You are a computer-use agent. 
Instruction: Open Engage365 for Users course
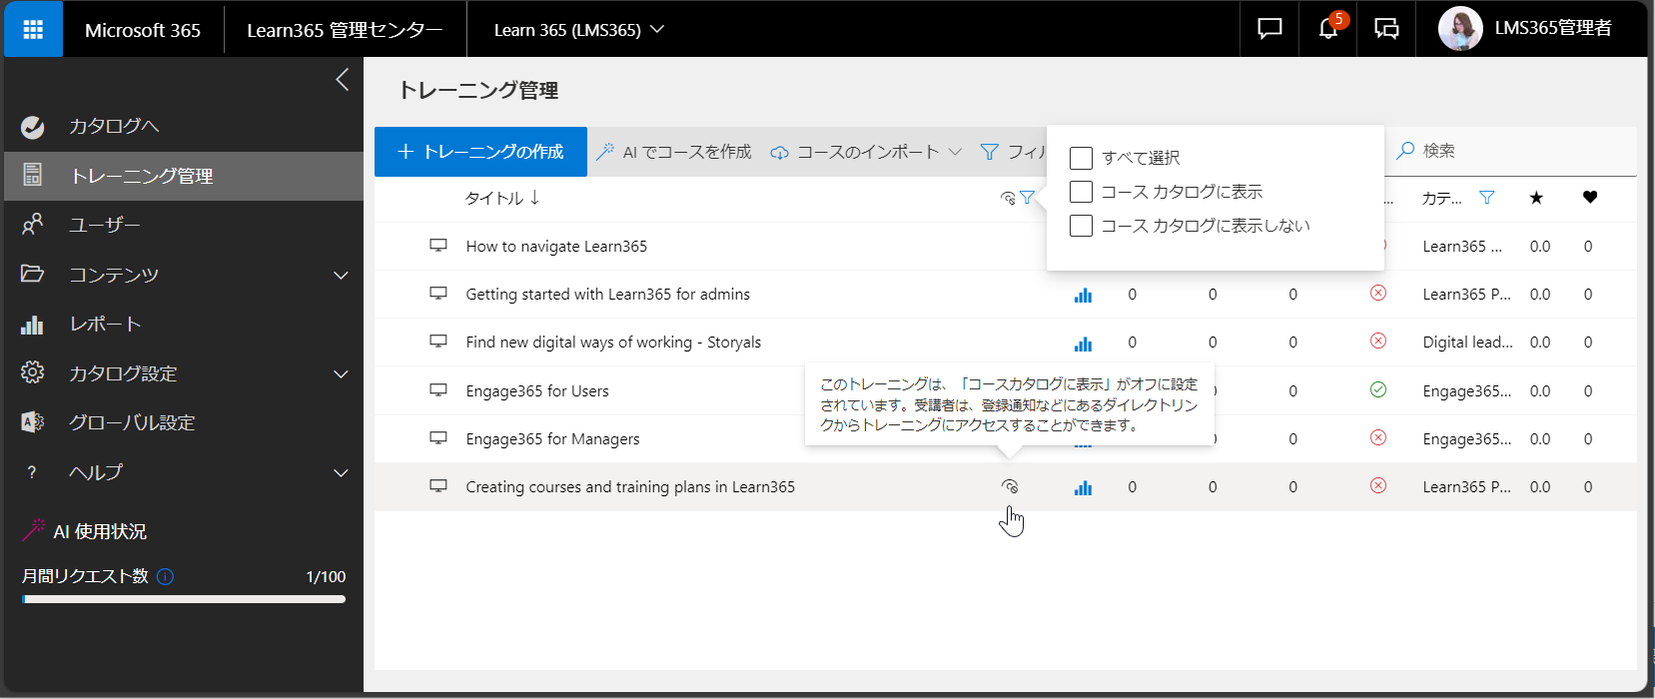(x=537, y=391)
